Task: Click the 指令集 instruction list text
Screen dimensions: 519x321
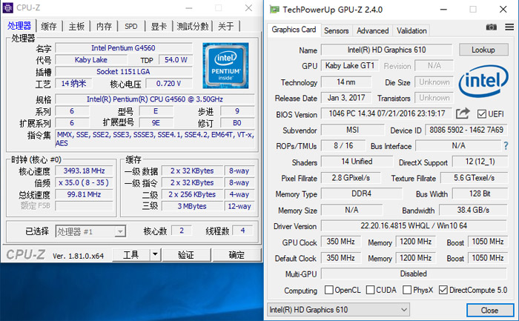Action: point(154,139)
